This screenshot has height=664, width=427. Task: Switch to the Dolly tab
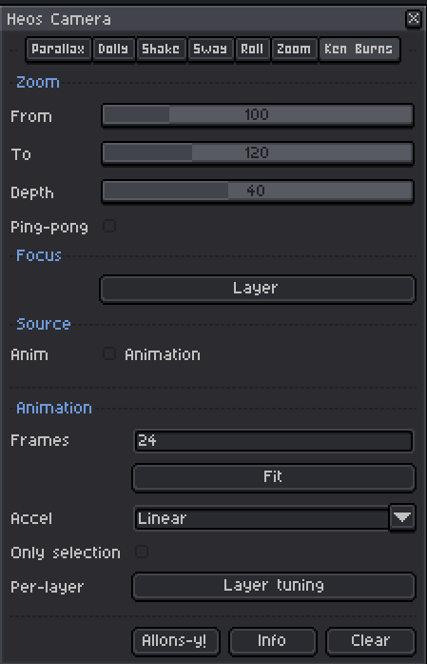coord(113,50)
